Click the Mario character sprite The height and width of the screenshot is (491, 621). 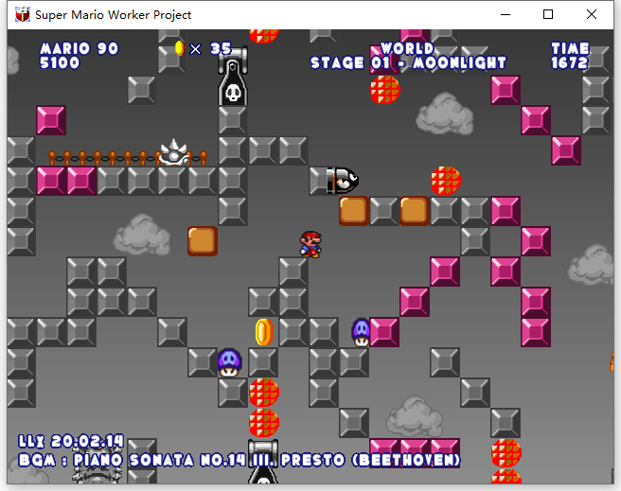(x=310, y=244)
